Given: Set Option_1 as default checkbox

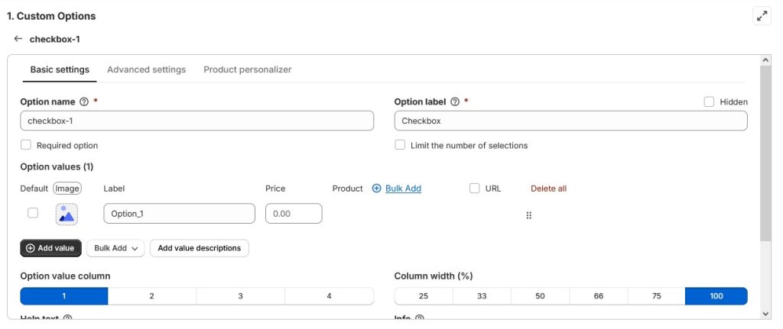Looking at the screenshot, I should (x=33, y=213).
